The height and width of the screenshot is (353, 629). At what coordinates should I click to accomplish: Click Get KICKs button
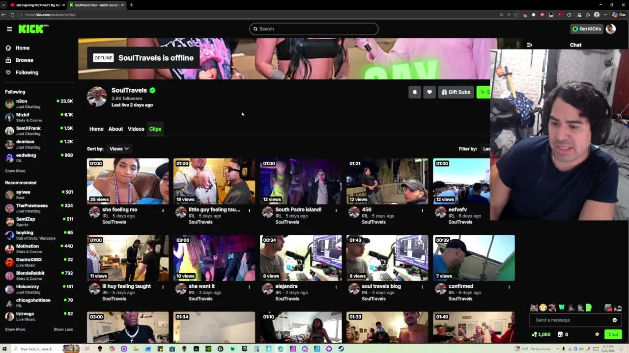tap(586, 29)
